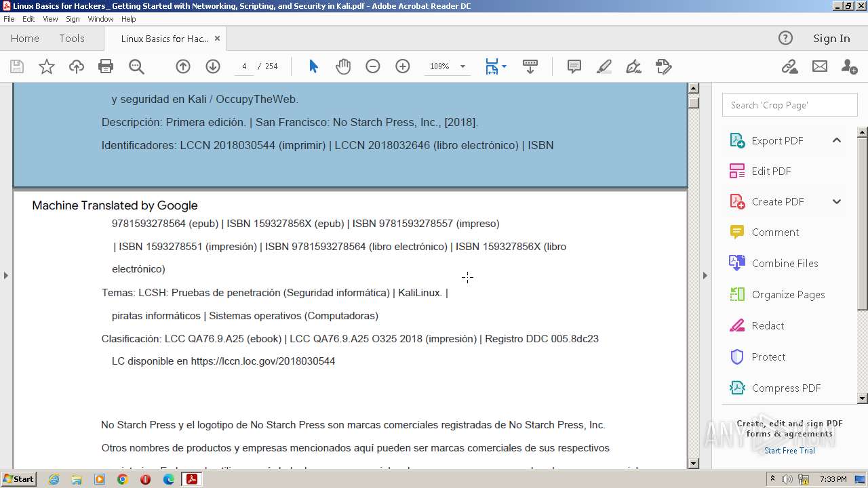The image size is (868, 488).
Task: Open the Sign menu
Action: [73, 19]
